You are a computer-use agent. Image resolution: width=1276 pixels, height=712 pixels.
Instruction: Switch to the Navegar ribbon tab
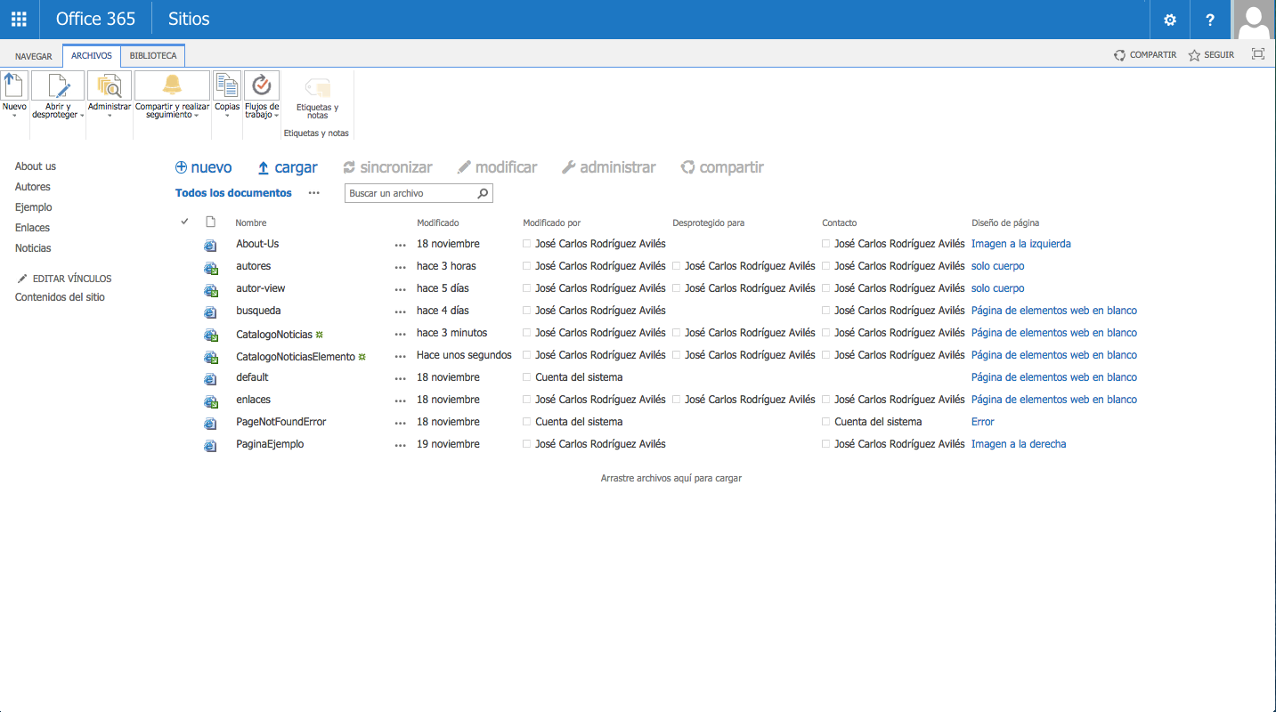pos(34,56)
